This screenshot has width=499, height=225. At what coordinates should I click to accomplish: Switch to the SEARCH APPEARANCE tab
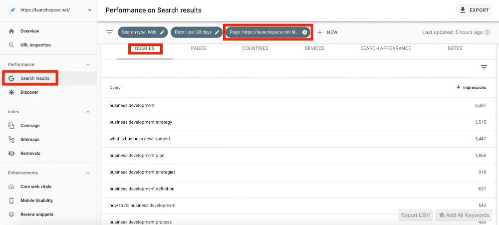coord(386,48)
